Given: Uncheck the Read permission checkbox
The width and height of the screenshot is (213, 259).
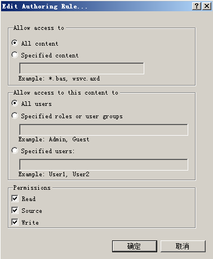Looking at the screenshot, I should [15, 198].
